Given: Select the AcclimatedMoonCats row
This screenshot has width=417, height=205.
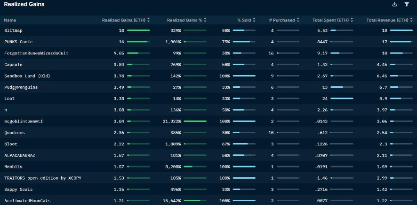Looking at the screenshot, I should click(27, 201).
